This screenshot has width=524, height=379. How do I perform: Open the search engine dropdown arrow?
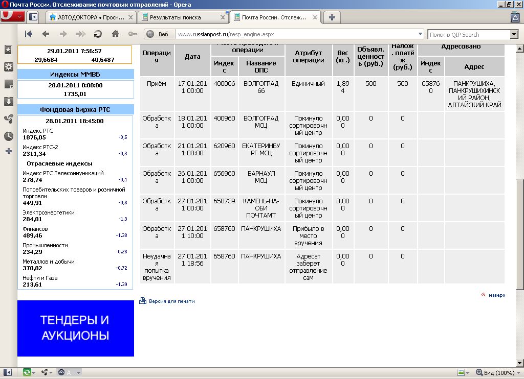point(514,34)
